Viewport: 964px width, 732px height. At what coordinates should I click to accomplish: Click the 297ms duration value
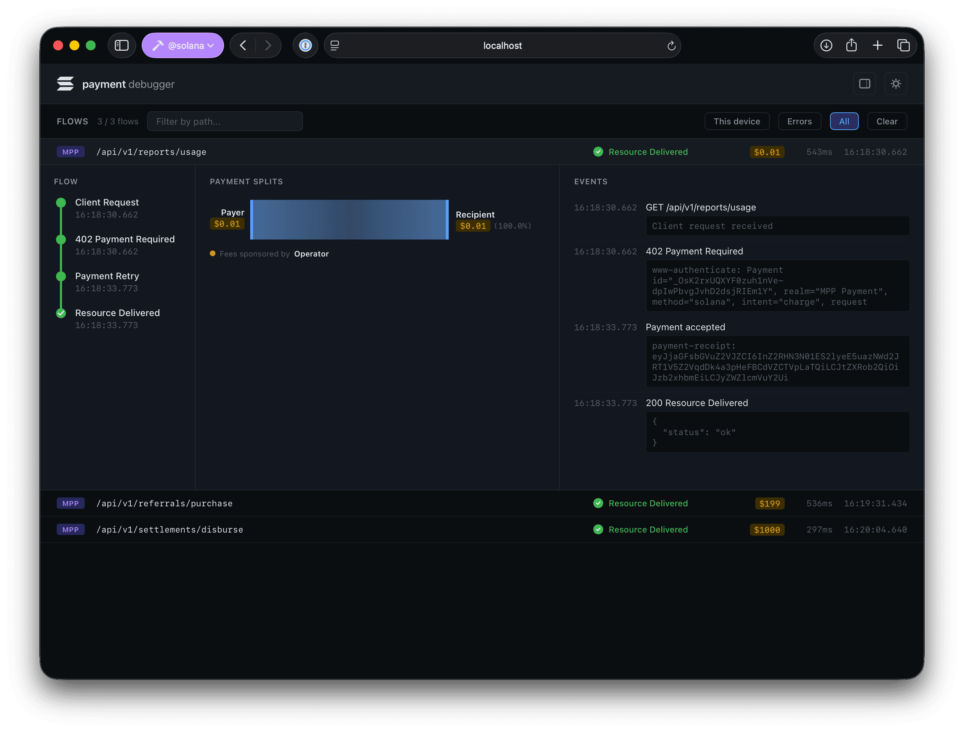[x=819, y=530]
